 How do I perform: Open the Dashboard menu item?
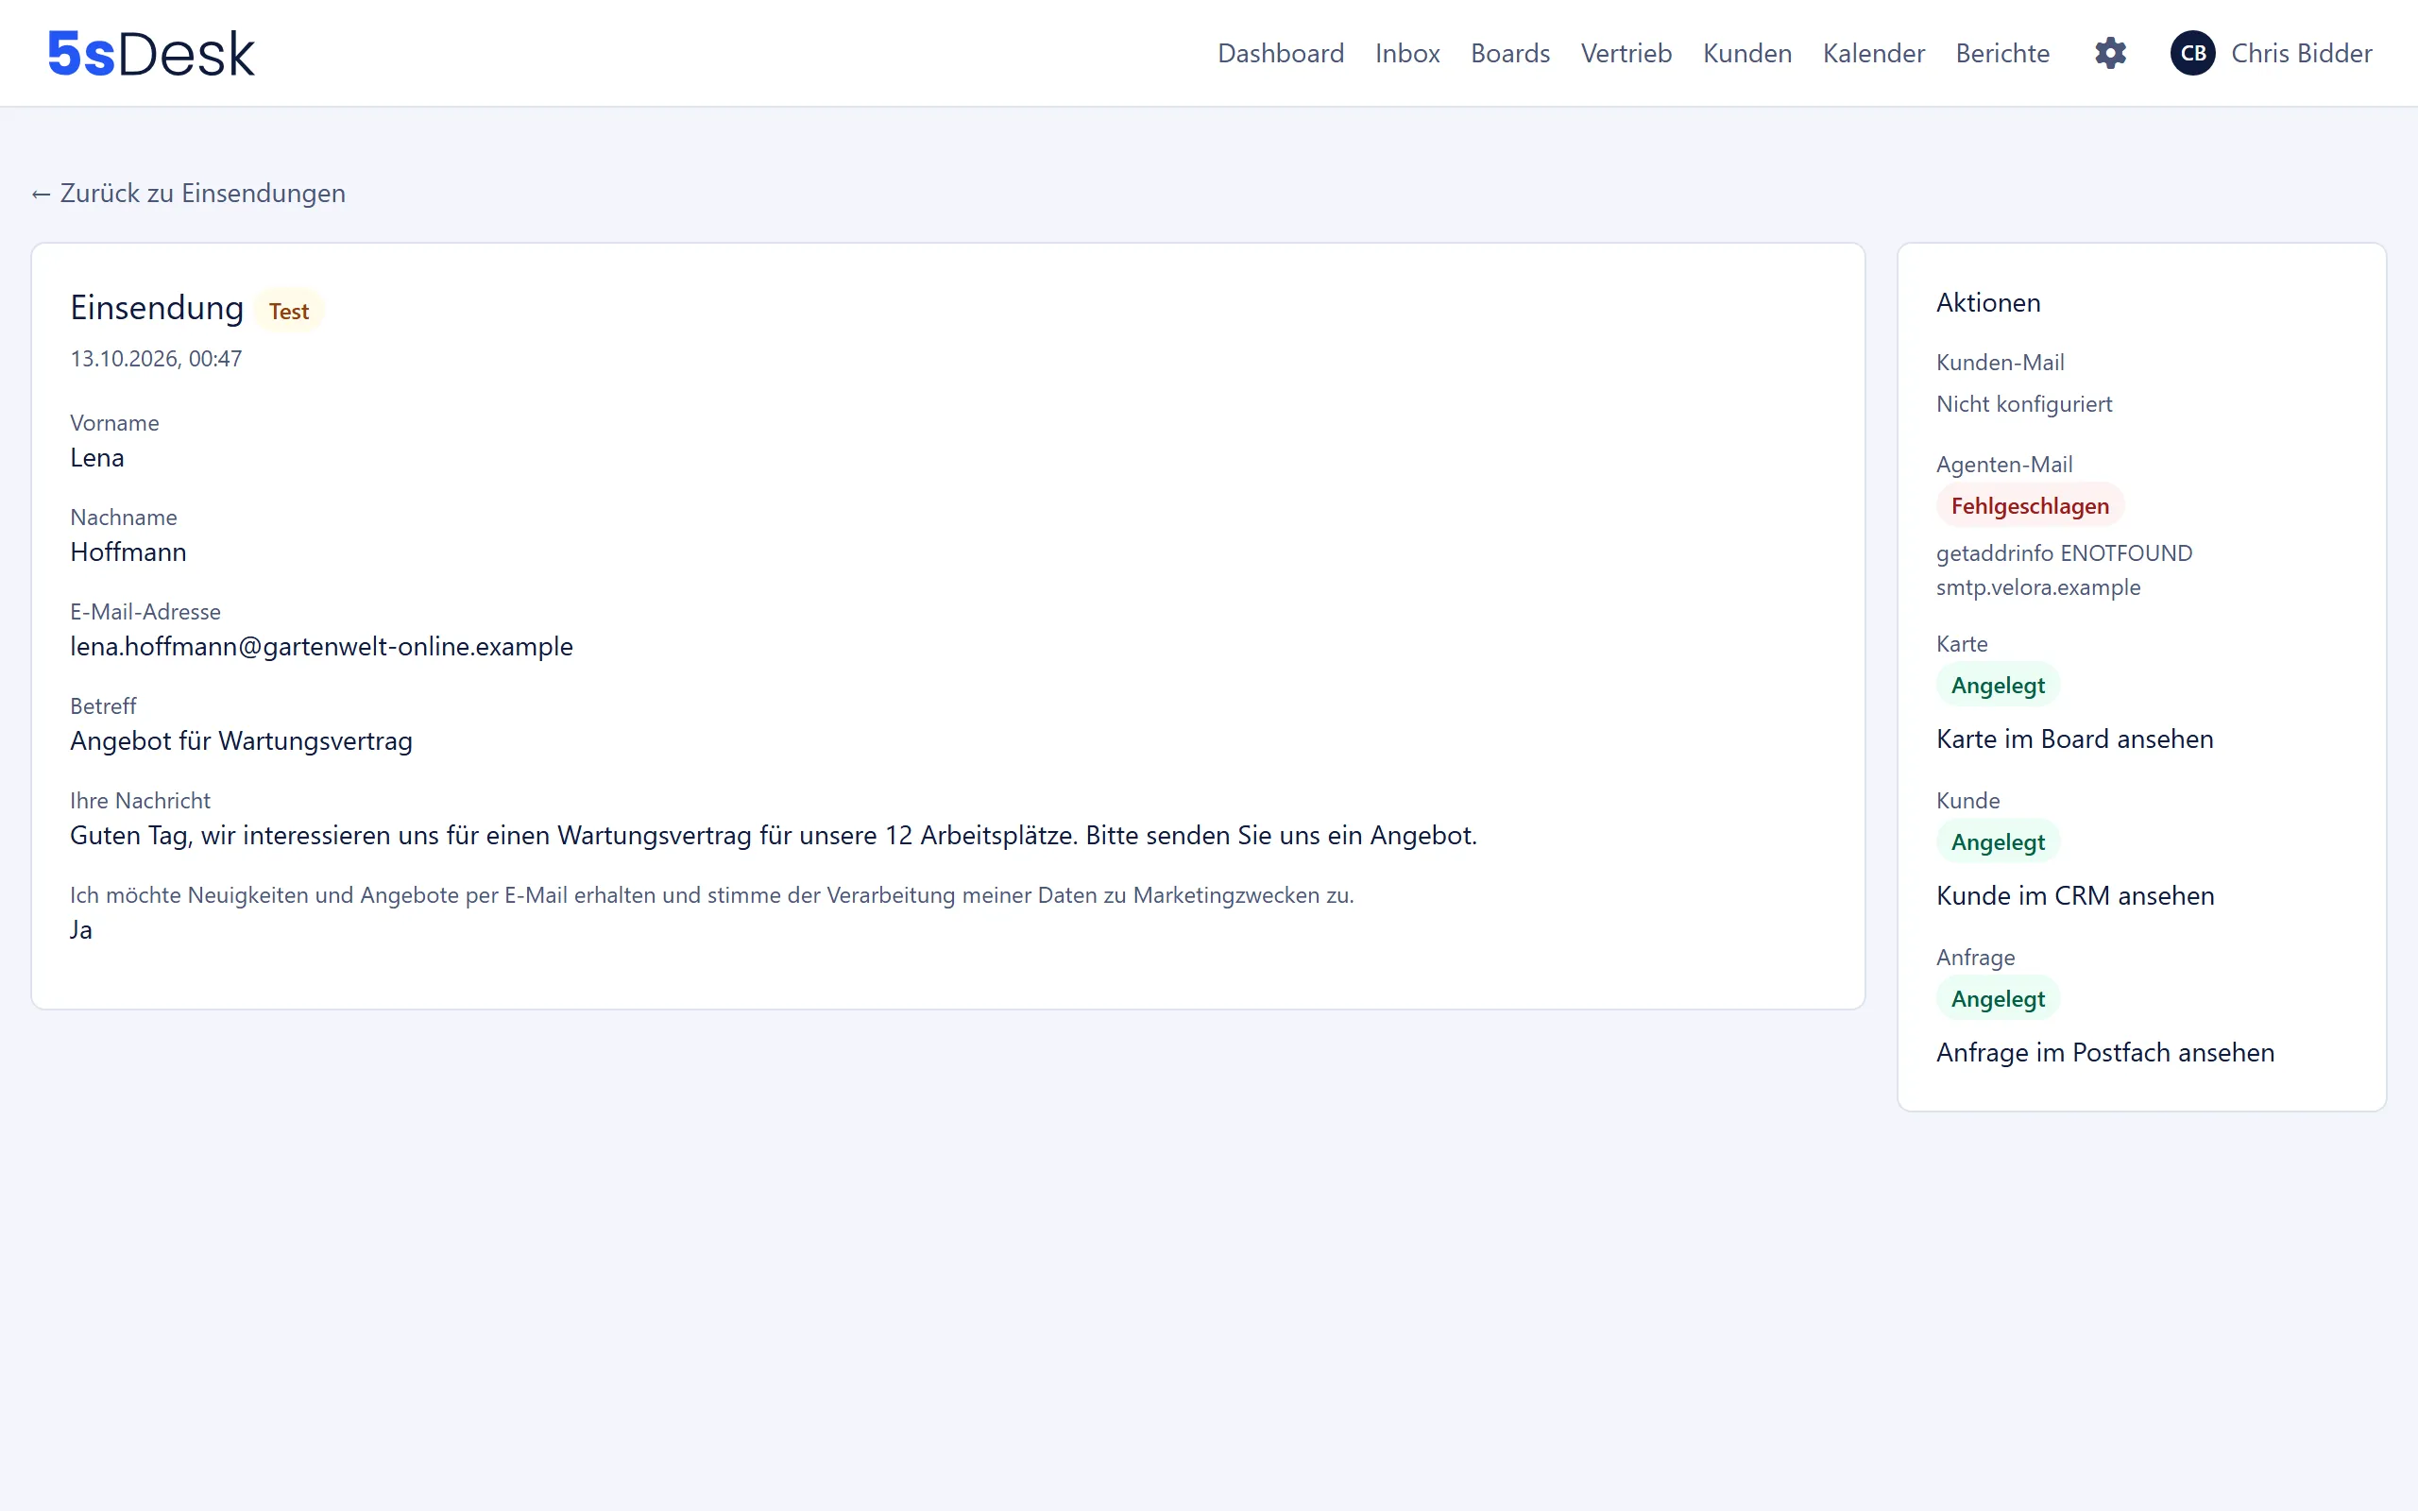tap(1280, 53)
